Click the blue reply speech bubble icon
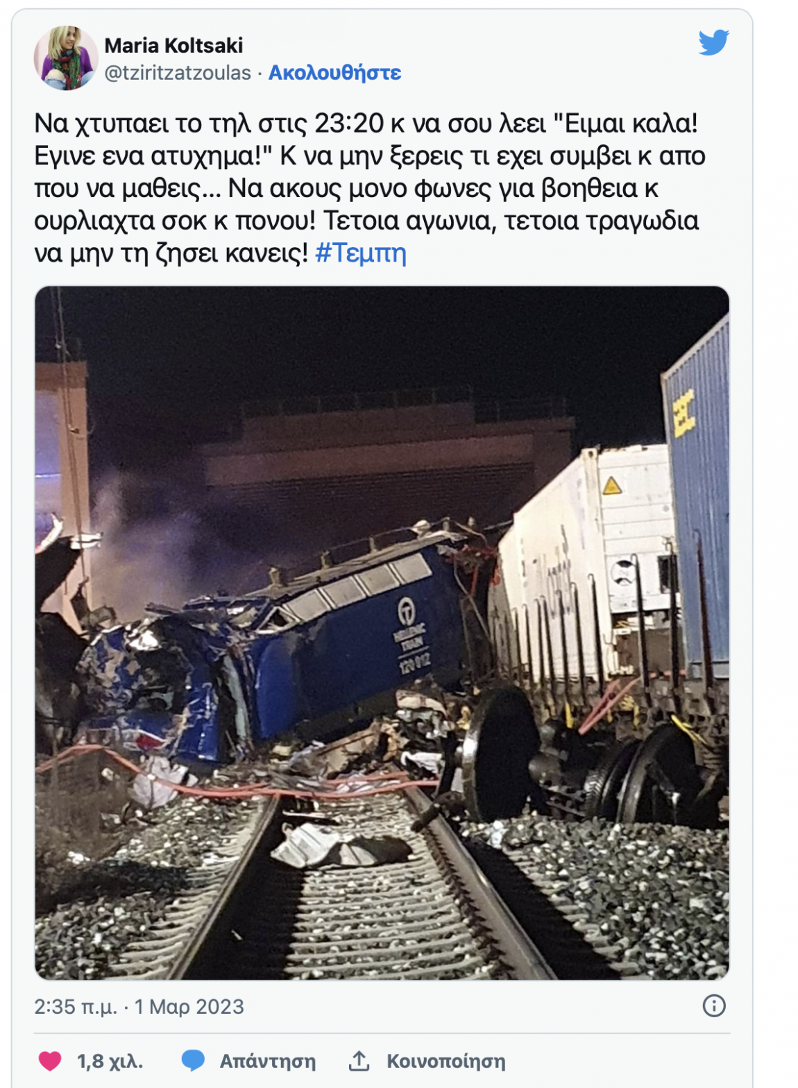Viewport: 798px width, 1088px height. coord(193,1061)
